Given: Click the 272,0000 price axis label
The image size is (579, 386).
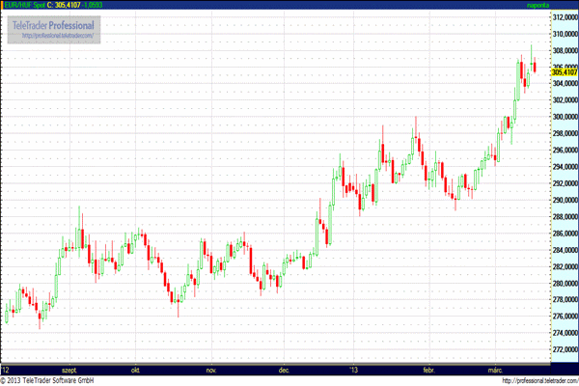Looking at the screenshot, I should 564,350.
